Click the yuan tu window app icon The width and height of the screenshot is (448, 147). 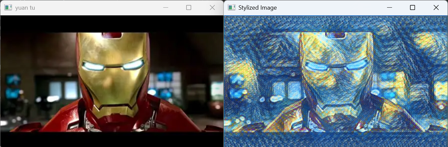pyautogui.click(x=8, y=8)
